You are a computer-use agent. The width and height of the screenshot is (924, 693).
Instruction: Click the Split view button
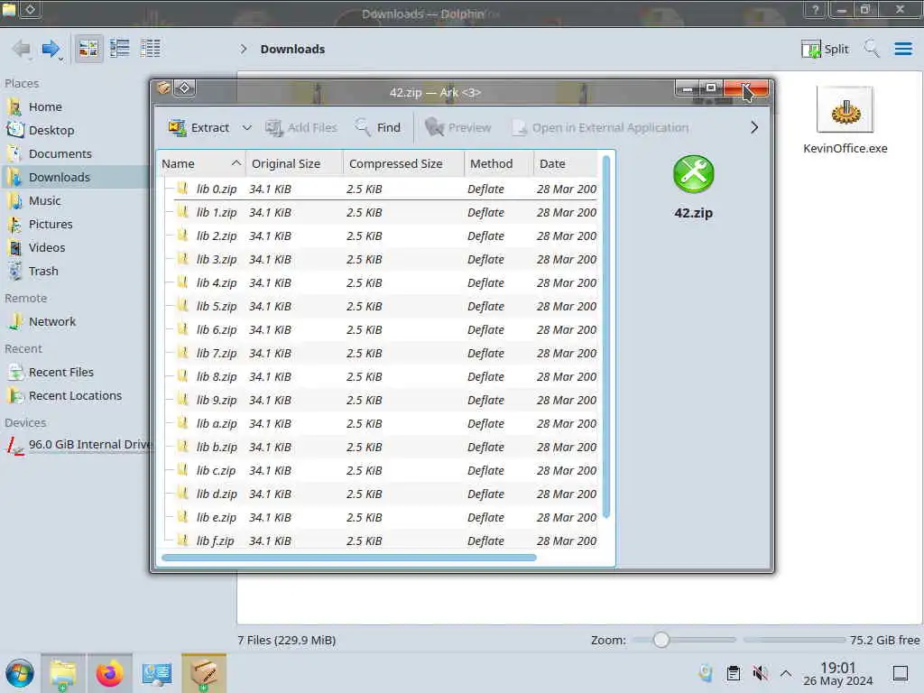pos(825,49)
